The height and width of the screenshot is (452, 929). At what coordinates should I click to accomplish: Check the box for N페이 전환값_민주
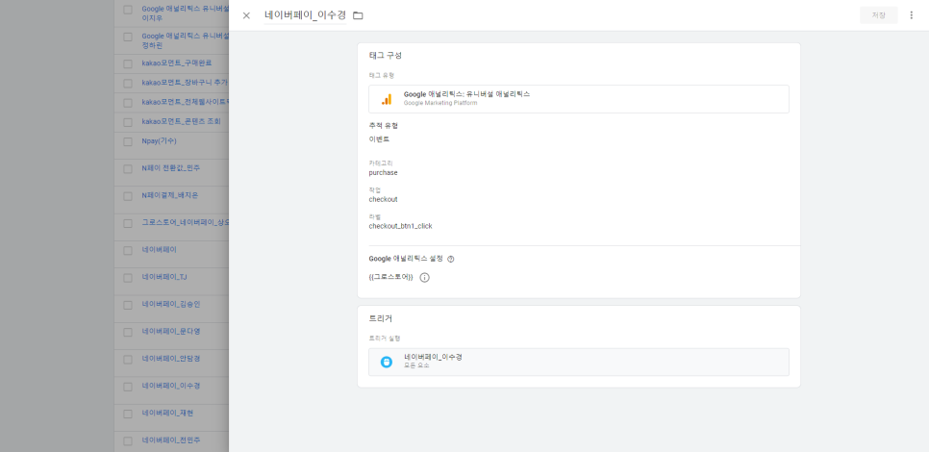click(x=127, y=169)
